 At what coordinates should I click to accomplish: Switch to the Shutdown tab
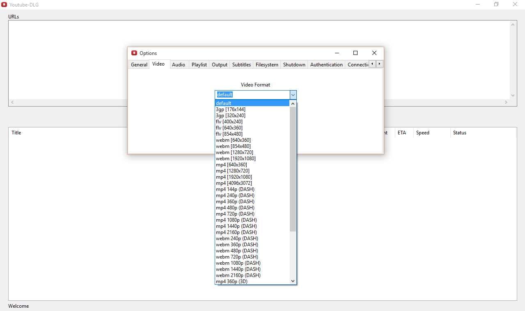[x=294, y=64]
